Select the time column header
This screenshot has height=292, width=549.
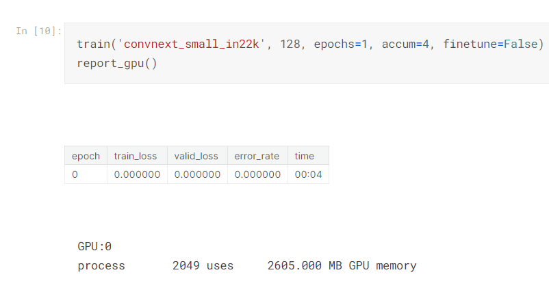[305, 156]
